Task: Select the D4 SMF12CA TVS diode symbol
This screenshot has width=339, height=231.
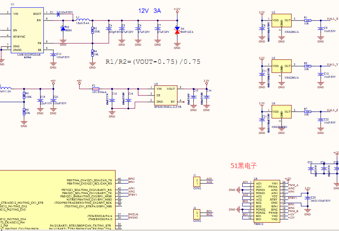Action: click(x=177, y=30)
